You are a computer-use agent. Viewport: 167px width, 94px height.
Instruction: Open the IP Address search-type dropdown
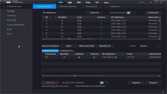(x=51, y=13)
